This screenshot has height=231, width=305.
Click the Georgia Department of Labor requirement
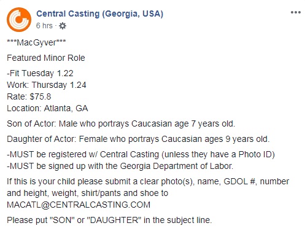tap(120, 166)
